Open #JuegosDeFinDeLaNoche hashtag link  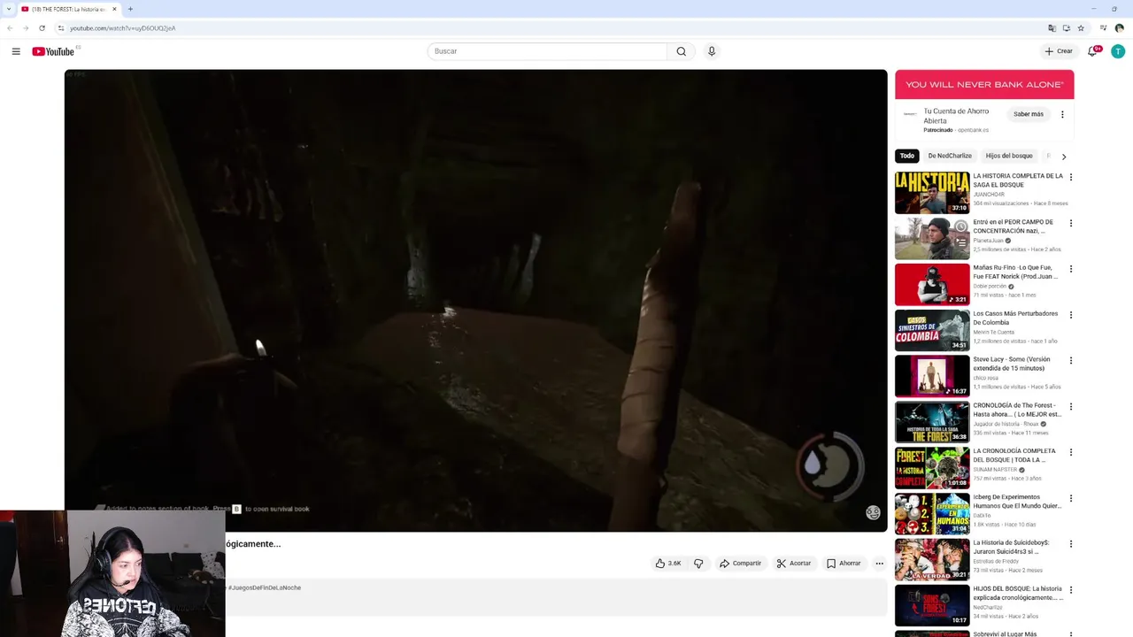pyautogui.click(x=265, y=587)
